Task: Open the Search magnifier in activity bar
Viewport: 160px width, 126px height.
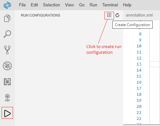Action: click(x=7, y=34)
